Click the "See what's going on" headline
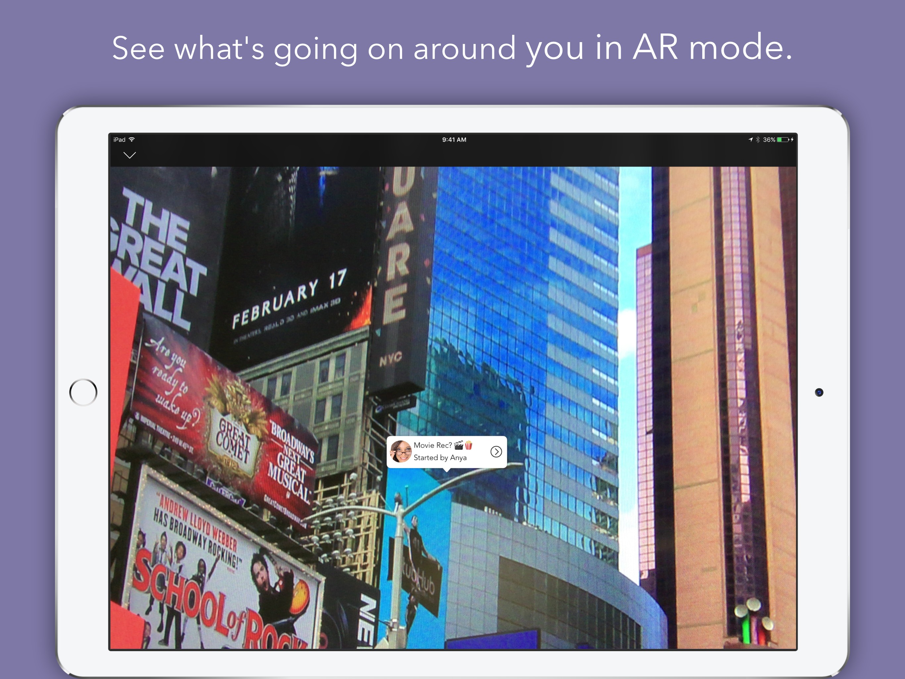This screenshot has width=905, height=679. (452, 48)
